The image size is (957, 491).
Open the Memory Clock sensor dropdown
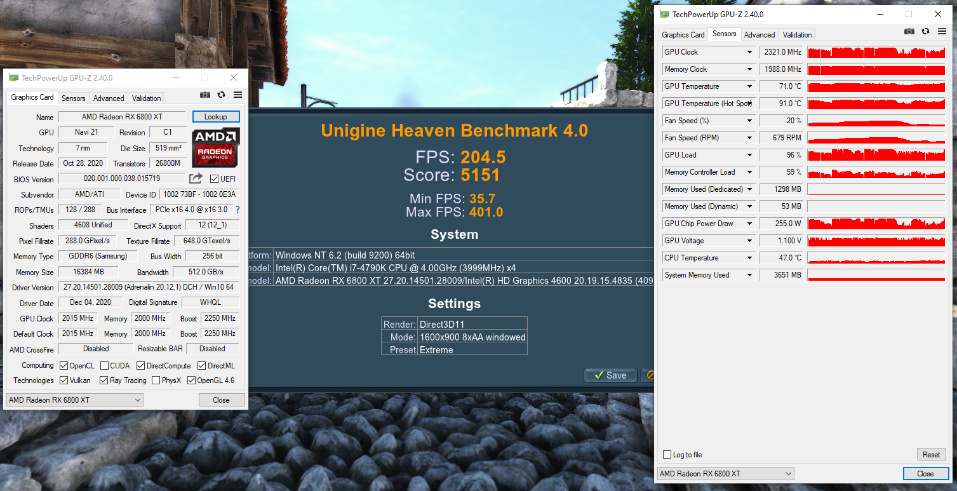[749, 69]
